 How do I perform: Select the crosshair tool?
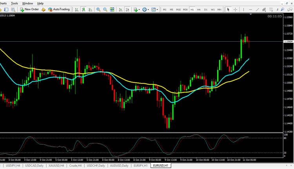click(x=235, y=9)
